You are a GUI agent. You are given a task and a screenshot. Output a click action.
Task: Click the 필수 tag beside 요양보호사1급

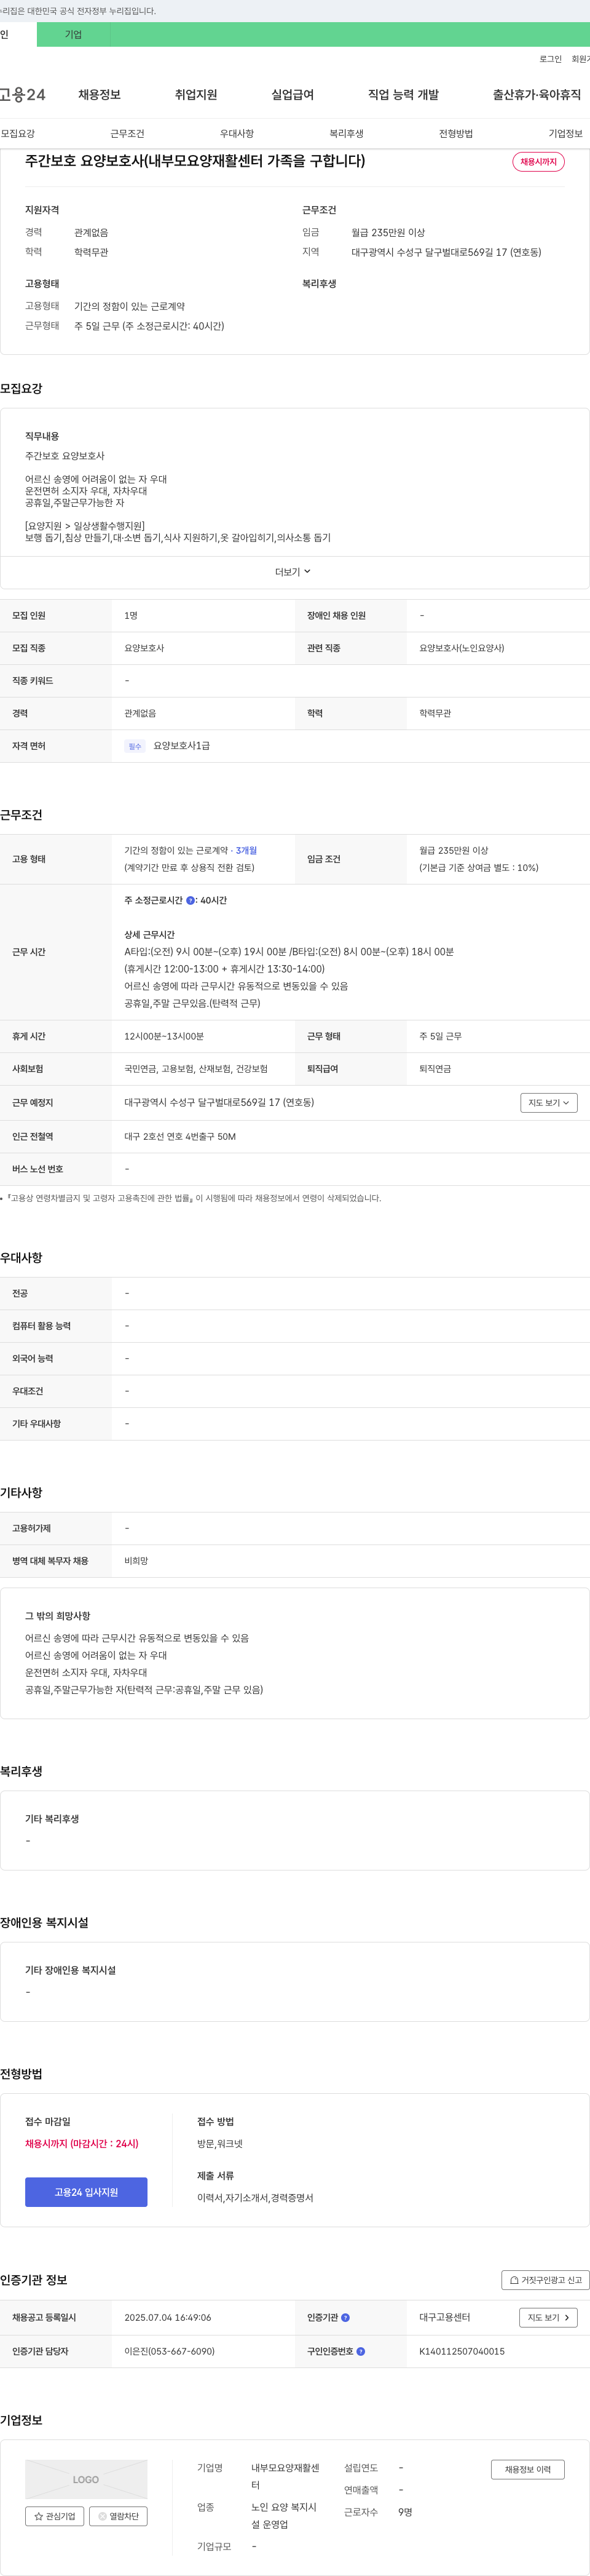point(135,746)
